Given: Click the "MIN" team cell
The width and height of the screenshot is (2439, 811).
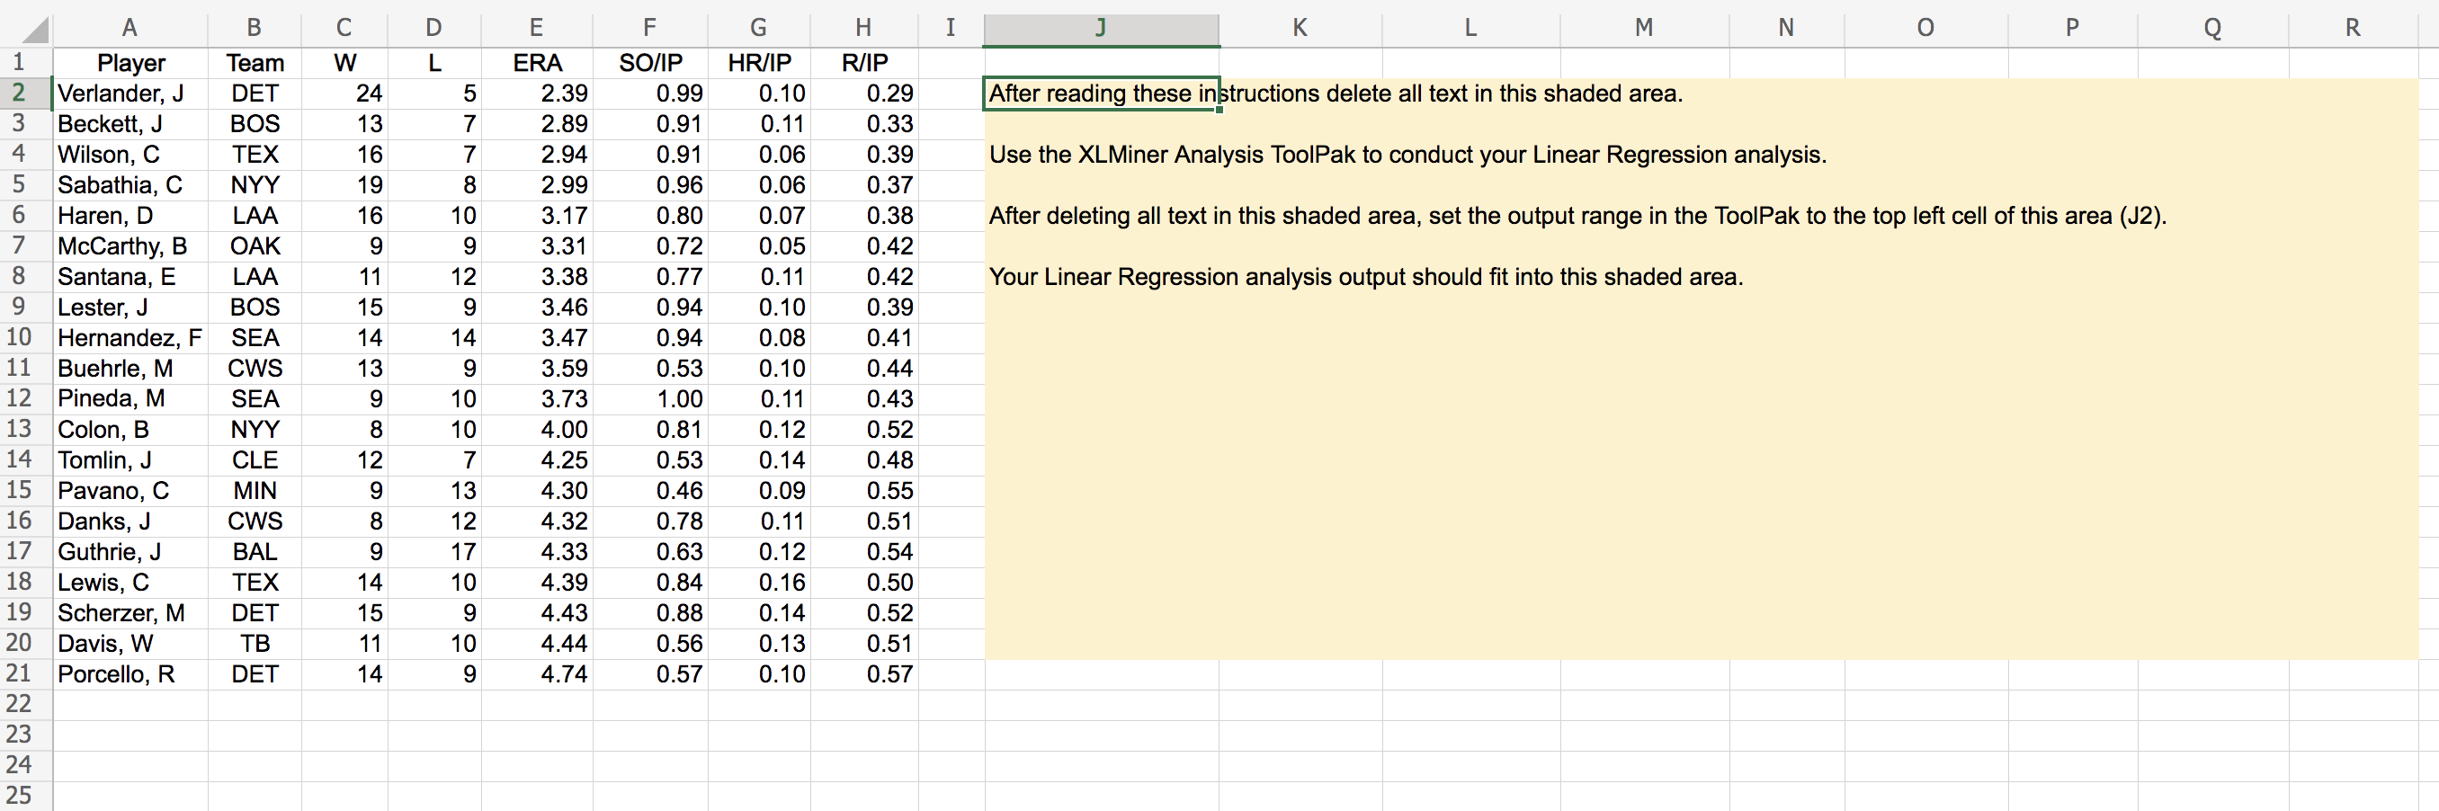Looking at the screenshot, I should point(255,490).
